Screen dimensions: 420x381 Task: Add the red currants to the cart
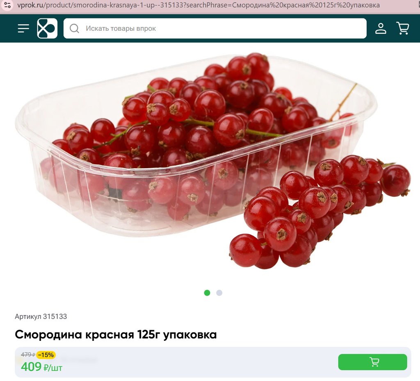coord(372,362)
